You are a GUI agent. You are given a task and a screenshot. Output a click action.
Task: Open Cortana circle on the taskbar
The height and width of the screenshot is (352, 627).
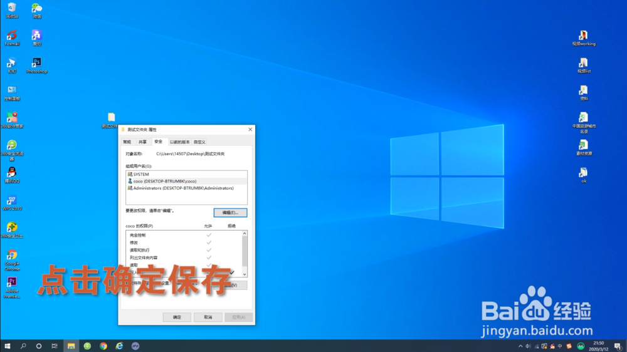(39, 346)
